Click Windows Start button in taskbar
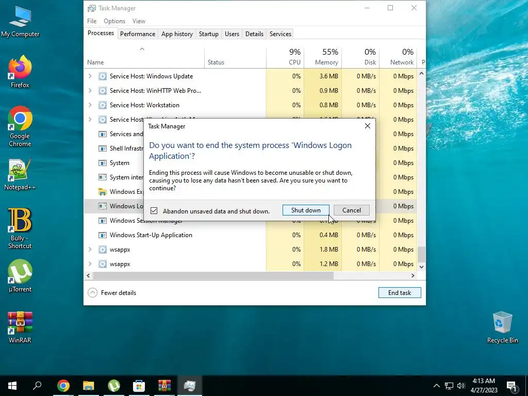The image size is (528, 396). click(x=12, y=386)
